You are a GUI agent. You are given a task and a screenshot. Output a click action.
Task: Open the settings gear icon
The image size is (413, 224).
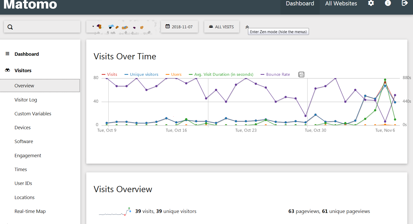pos(371,3)
